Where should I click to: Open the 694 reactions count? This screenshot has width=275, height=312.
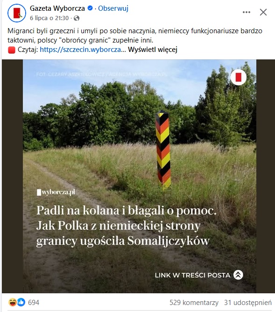34,303
